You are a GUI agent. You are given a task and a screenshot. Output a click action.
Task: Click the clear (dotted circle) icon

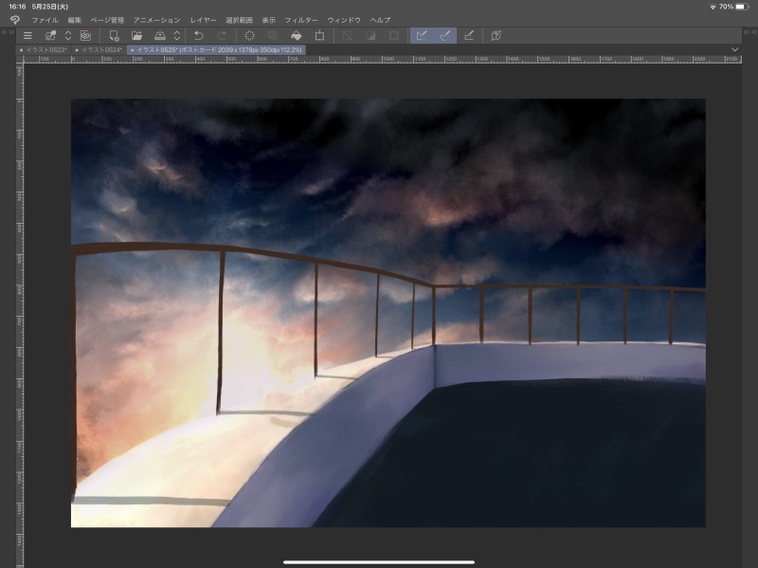[x=249, y=36]
